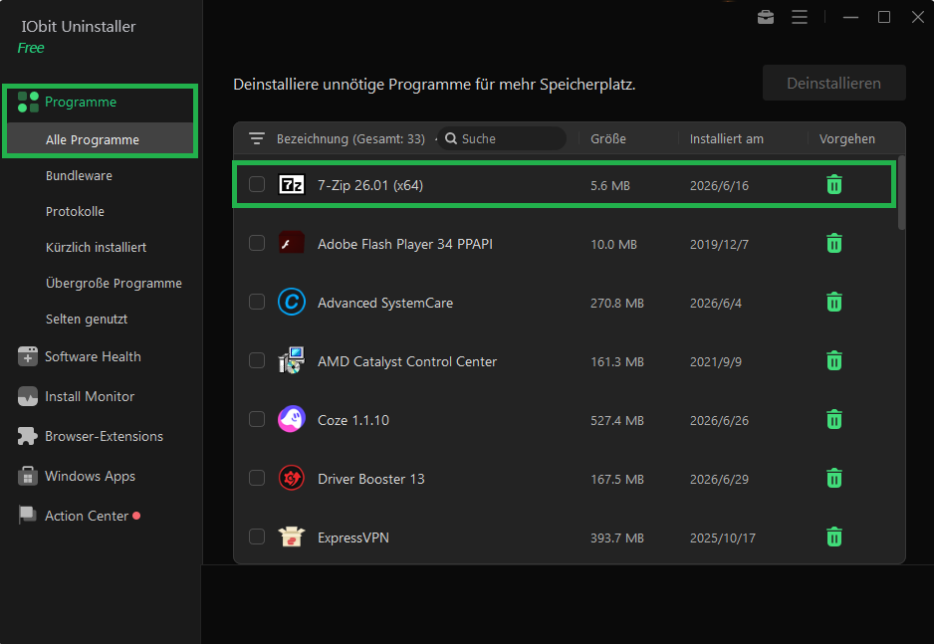Image resolution: width=934 pixels, height=644 pixels.
Task: Click trash icon for Advanced SystemCare
Action: pyautogui.click(x=834, y=303)
